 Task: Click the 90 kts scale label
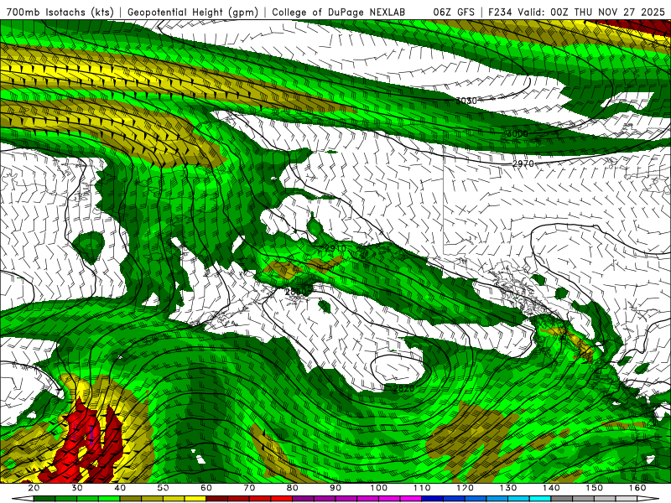coord(335,488)
